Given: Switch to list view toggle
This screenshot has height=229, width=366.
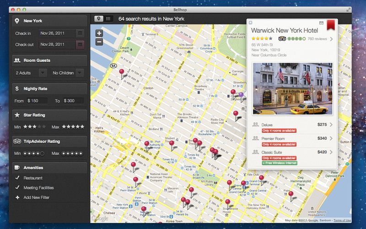Looking at the screenshot, I should point(108,19).
